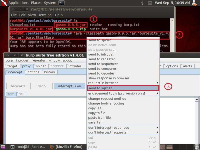Screen dimensions: 200x150
Task: Choose send to sequencer
Action: pyautogui.click(x=123, y=64)
